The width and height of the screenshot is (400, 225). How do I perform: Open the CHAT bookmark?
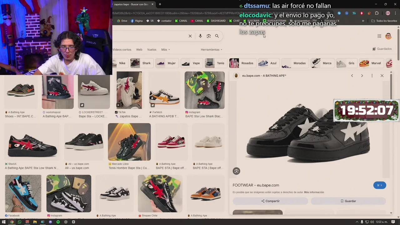point(234,21)
